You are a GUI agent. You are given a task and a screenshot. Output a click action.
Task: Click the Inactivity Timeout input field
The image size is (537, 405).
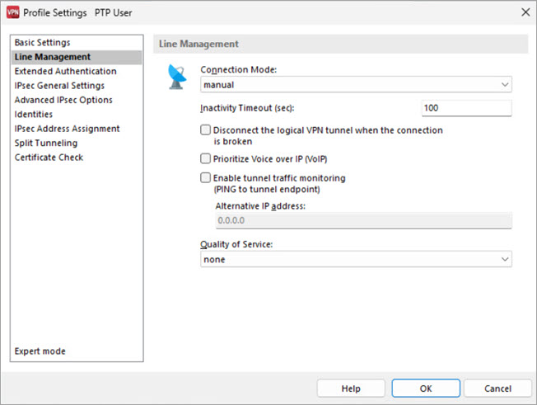click(466, 108)
